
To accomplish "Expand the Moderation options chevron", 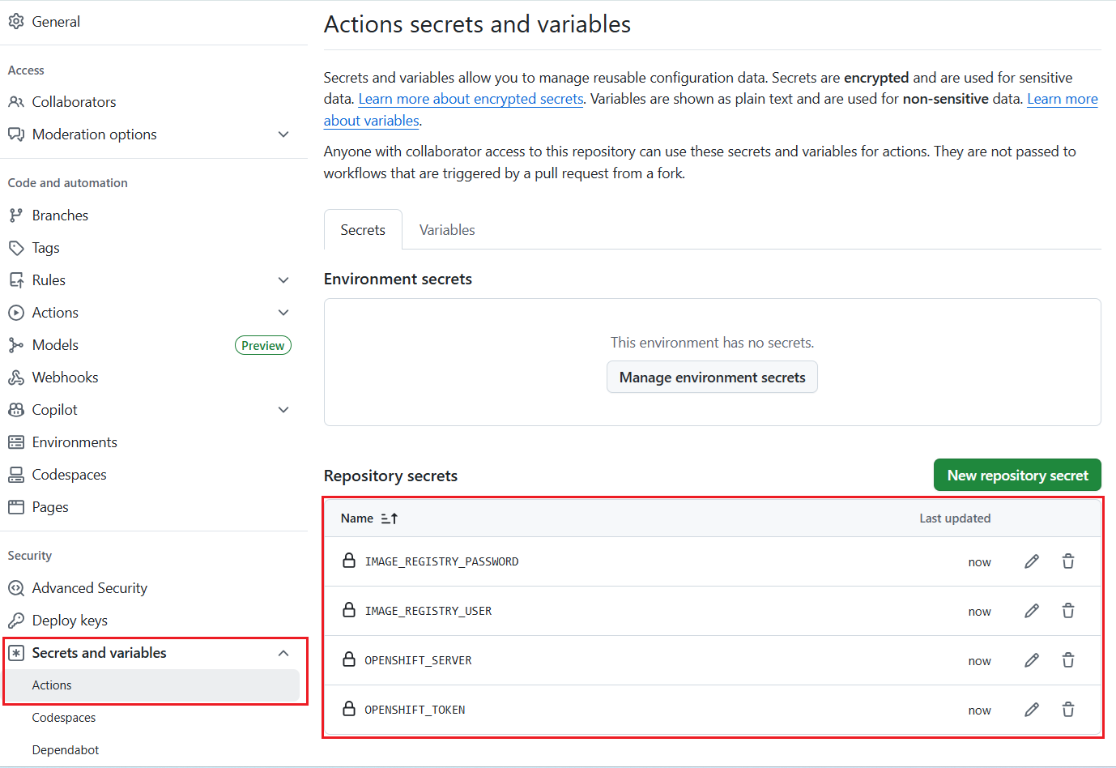I will pos(283,134).
